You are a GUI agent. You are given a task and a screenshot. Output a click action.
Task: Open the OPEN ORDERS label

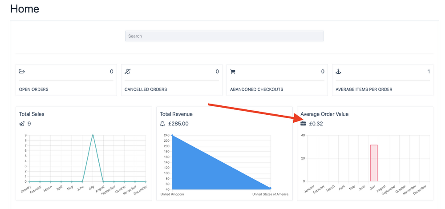coord(34,89)
